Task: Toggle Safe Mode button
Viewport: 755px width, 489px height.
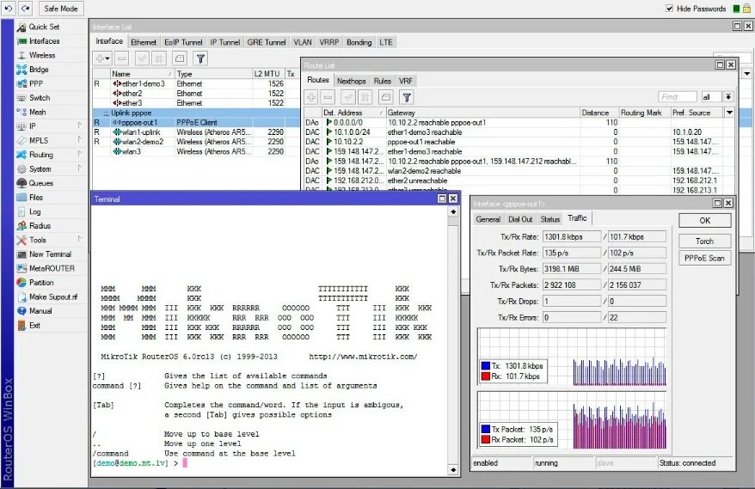Action: (61, 9)
